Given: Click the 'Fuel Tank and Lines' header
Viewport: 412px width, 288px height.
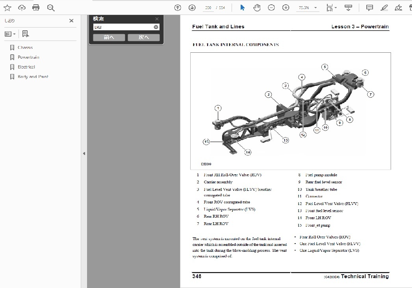Looking at the screenshot, I should point(218,26).
